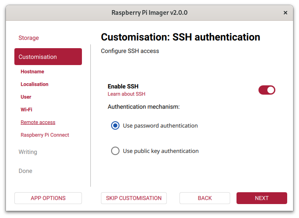Select Use password authentication radio button
299x218 pixels.
click(x=115, y=125)
